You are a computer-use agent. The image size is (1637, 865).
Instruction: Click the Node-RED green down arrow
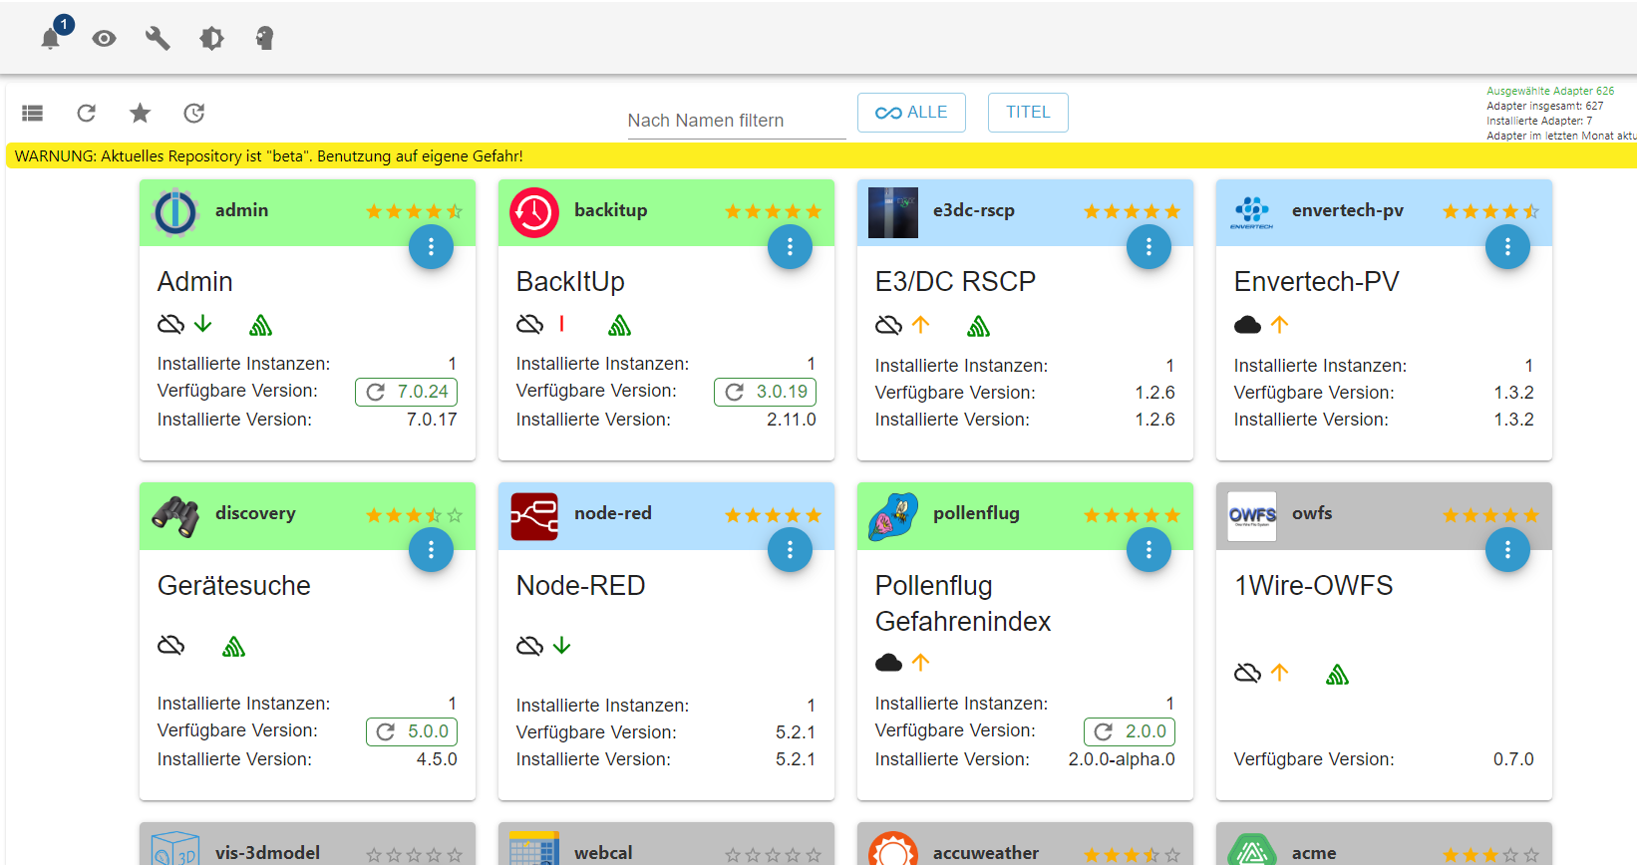click(x=562, y=646)
